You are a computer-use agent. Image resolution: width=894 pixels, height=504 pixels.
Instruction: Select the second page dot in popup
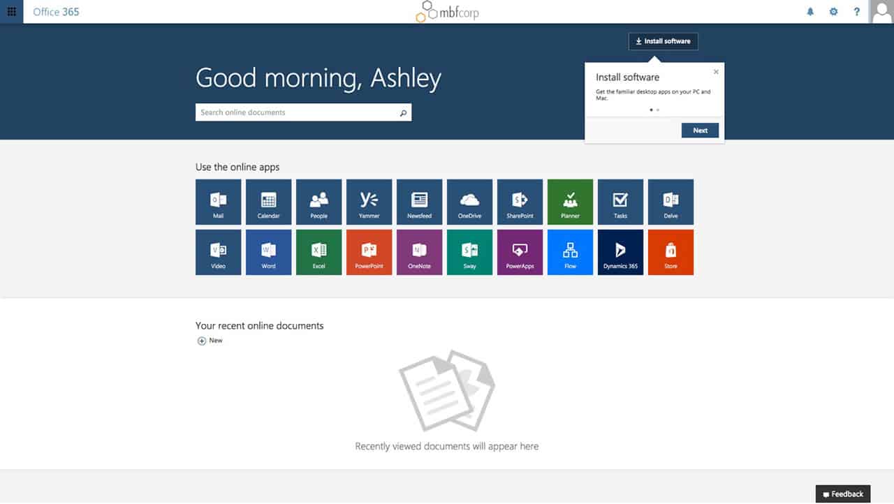pos(658,110)
